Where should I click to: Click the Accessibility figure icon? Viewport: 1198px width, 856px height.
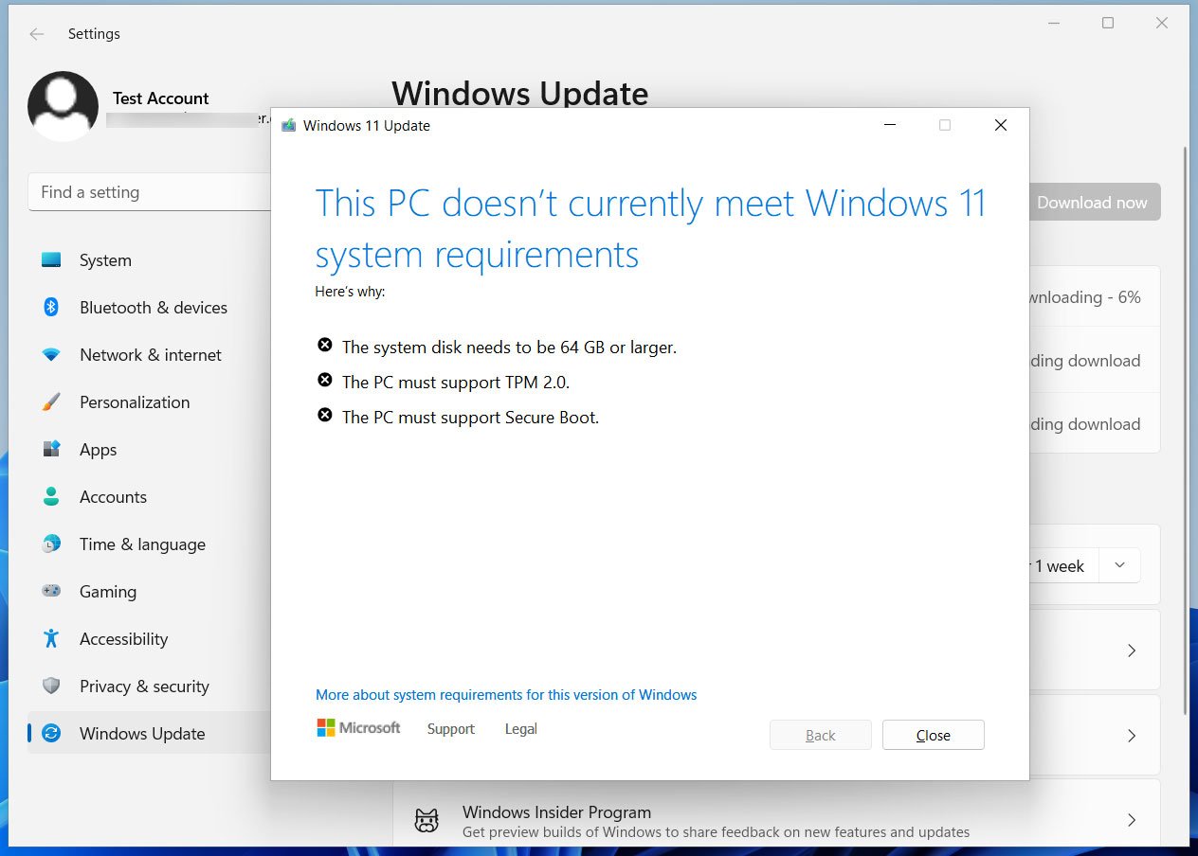click(51, 638)
